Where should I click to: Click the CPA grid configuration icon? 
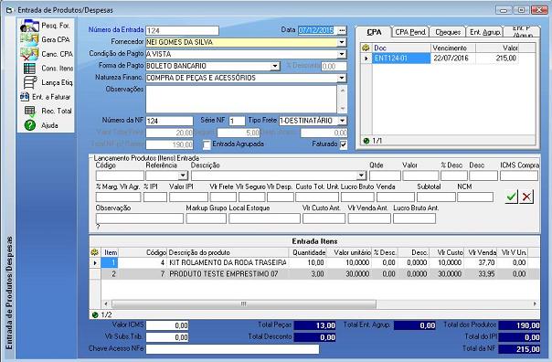pyautogui.click(x=366, y=48)
